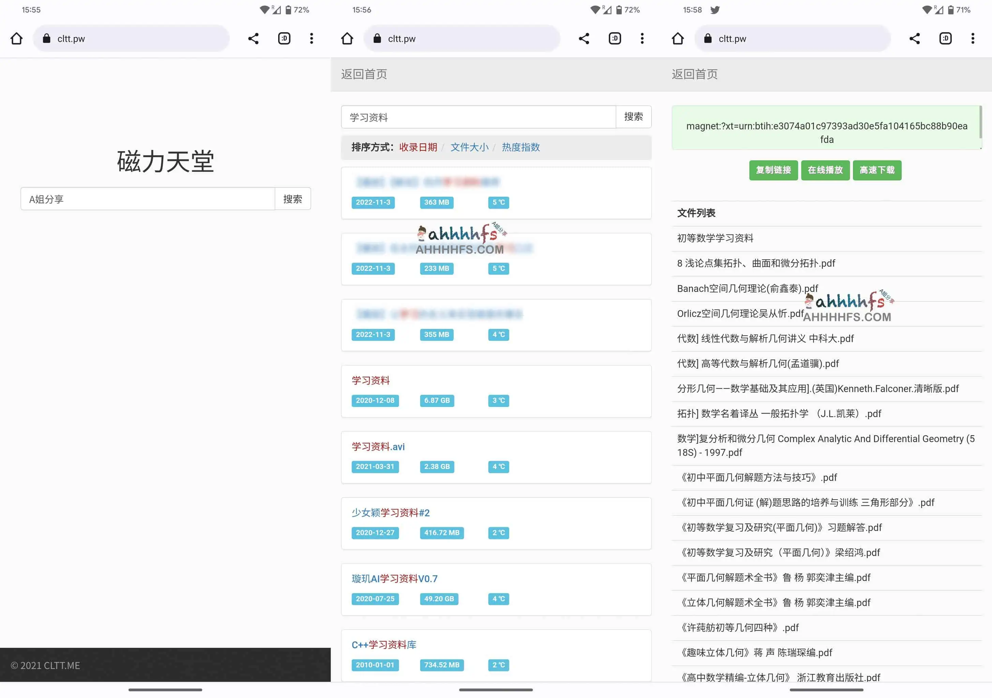Sort results by 热度指数 popularity
Screen dimensions: 992x698
521,147
